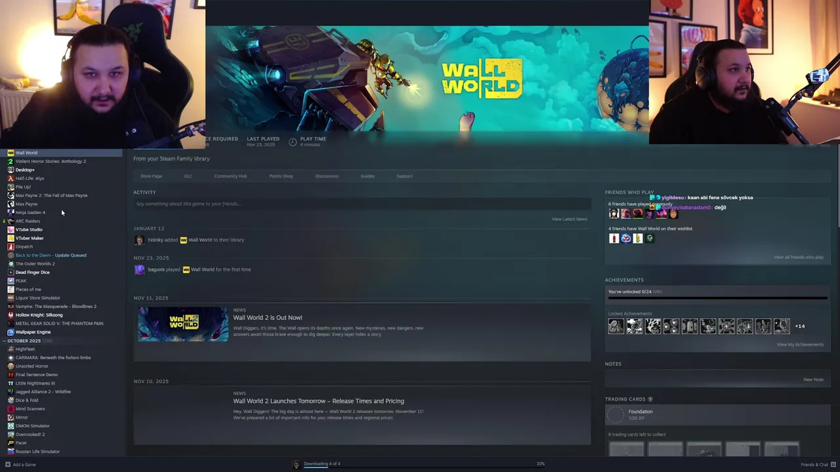The height and width of the screenshot is (472, 840).
Task: Click the Overcooked! 2 game icon
Action: pos(10,434)
